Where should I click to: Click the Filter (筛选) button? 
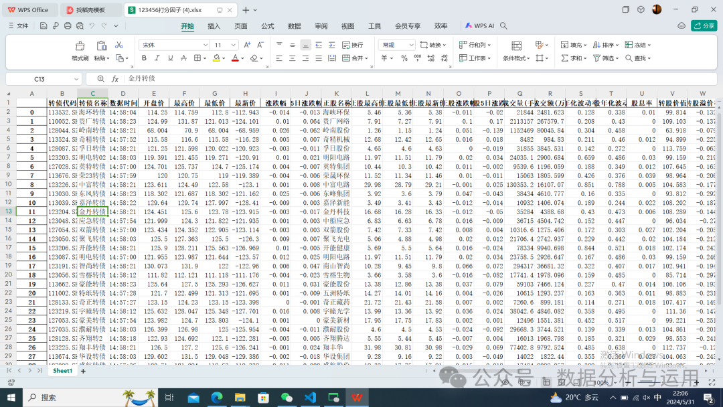605,58
